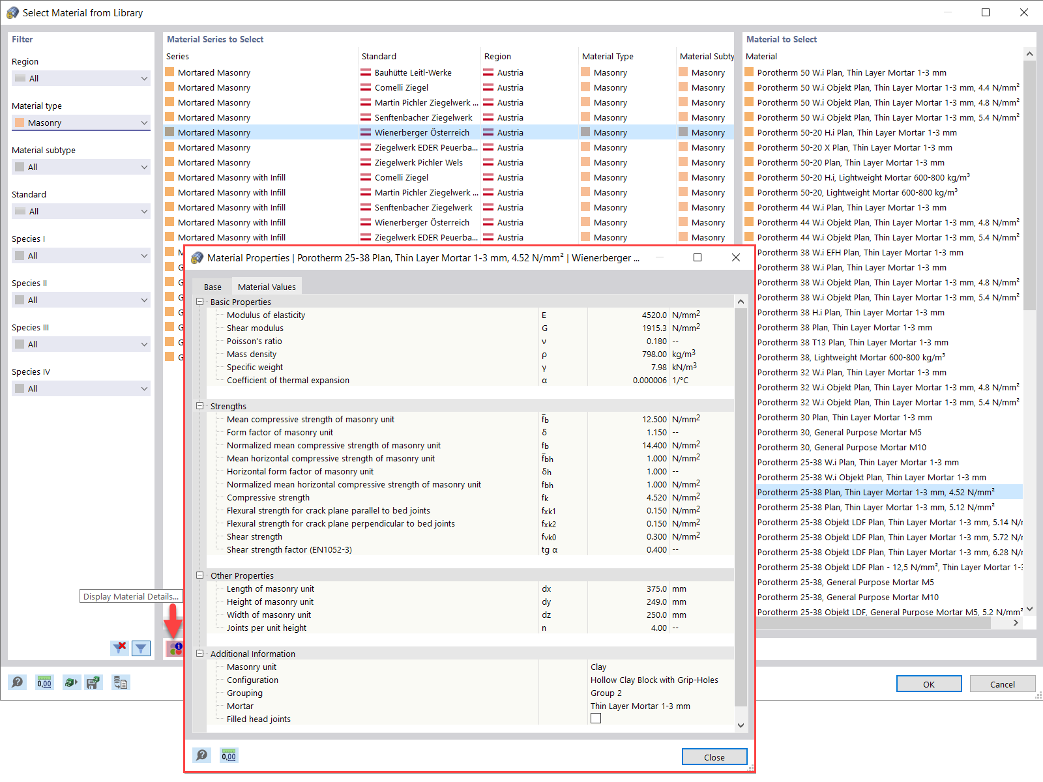Click the swatch of Porotherm 44 W.i Plan
This screenshot has width=1043, height=782.
[x=749, y=207]
